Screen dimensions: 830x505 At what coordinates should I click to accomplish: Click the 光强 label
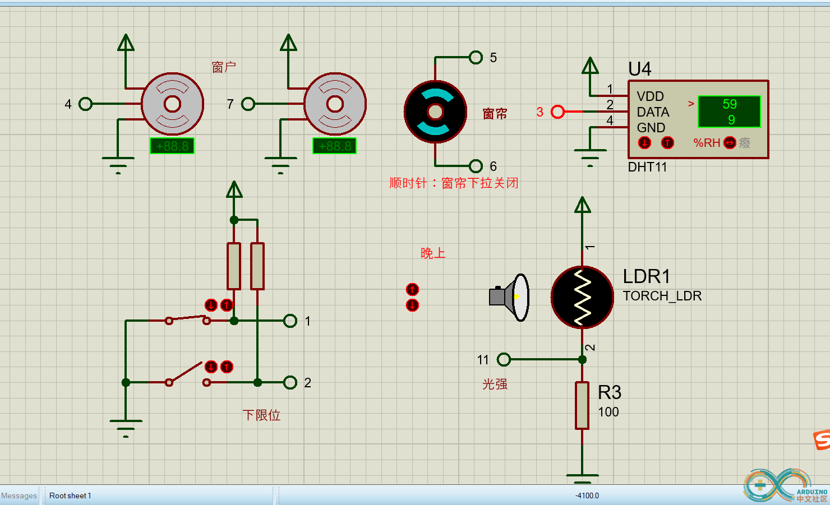495,384
